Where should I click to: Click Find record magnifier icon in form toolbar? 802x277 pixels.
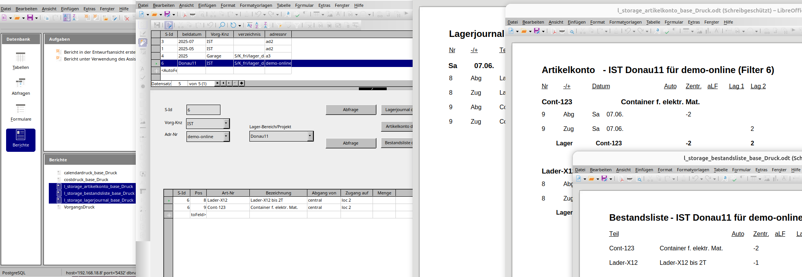222,25
